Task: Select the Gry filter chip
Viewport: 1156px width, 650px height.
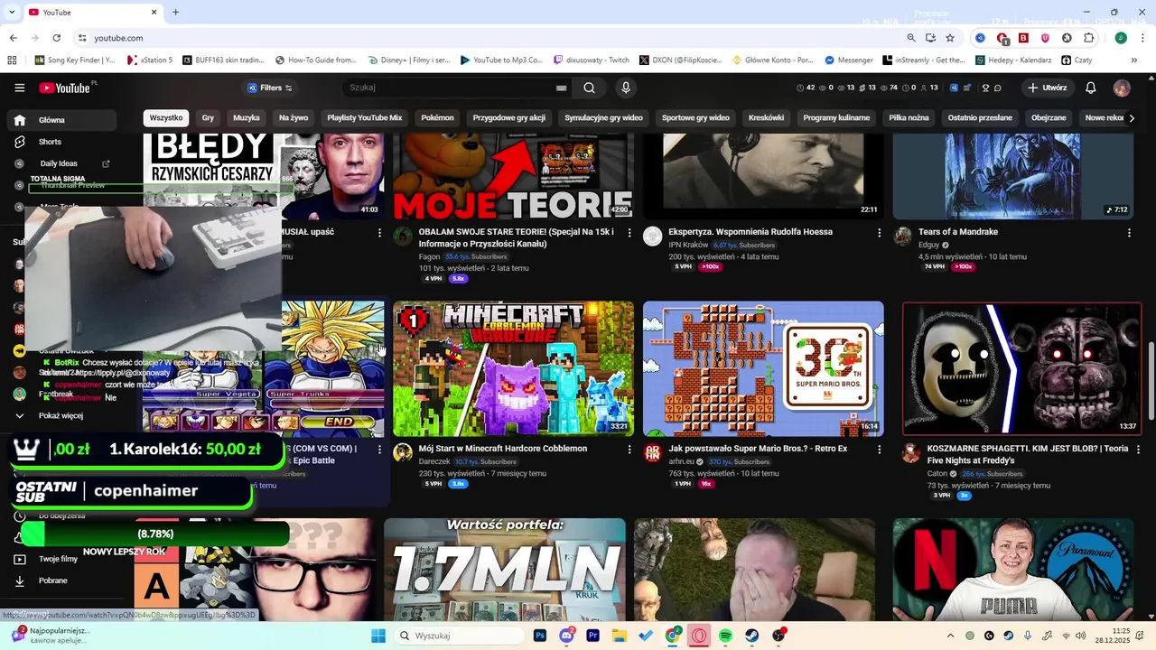Action: (208, 117)
